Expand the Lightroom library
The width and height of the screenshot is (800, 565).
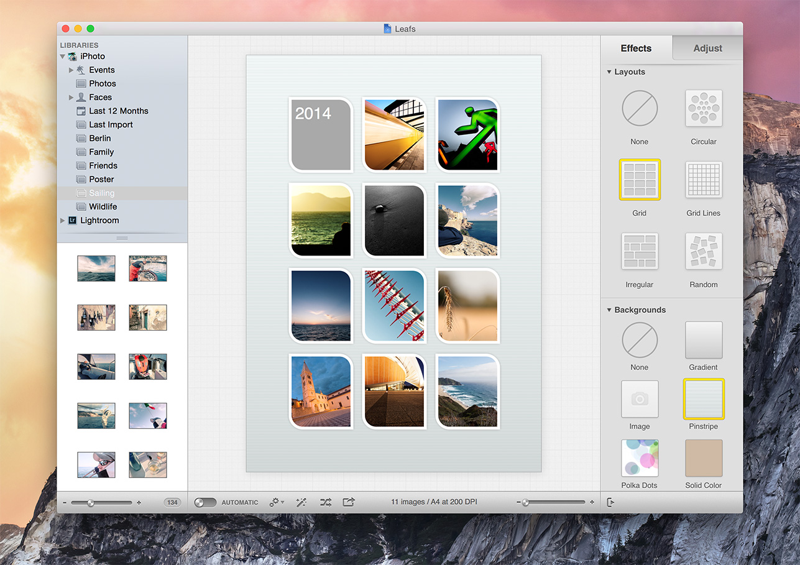pyautogui.click(x=62, y=221)
